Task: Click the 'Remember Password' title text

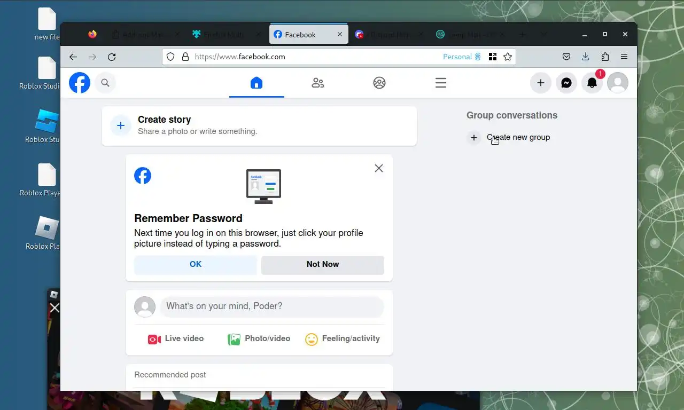Action: 188,218
